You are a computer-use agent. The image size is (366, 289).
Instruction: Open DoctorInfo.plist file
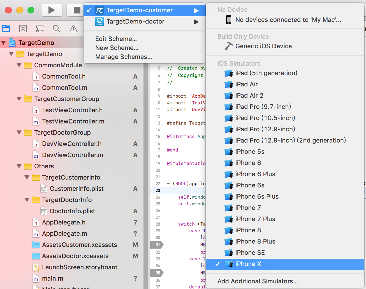tap(73, 211)
